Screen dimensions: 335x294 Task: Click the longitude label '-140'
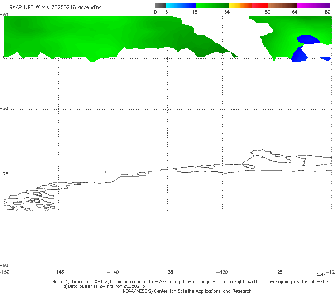pyautogui.click(x=113, y=272)
